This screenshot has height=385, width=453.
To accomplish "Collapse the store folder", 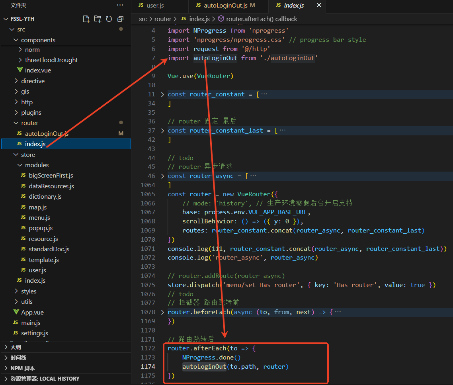I will pos(16,154).
